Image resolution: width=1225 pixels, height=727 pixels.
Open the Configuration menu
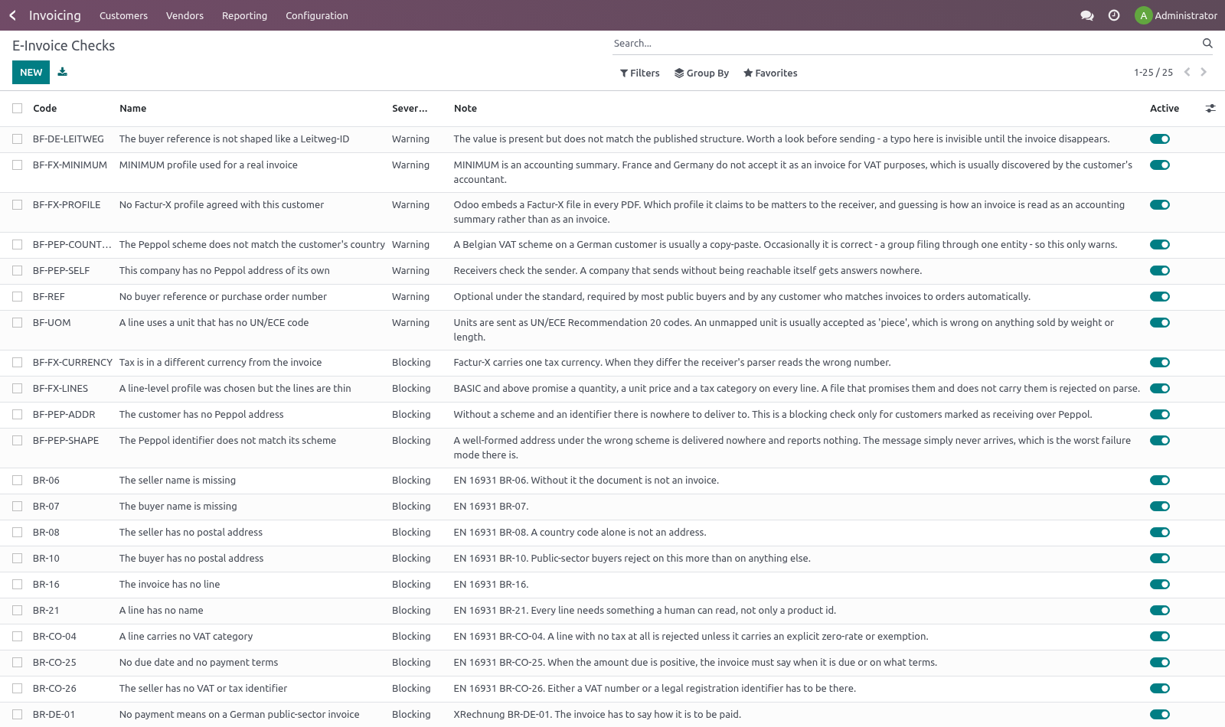[x=317, y=15]
